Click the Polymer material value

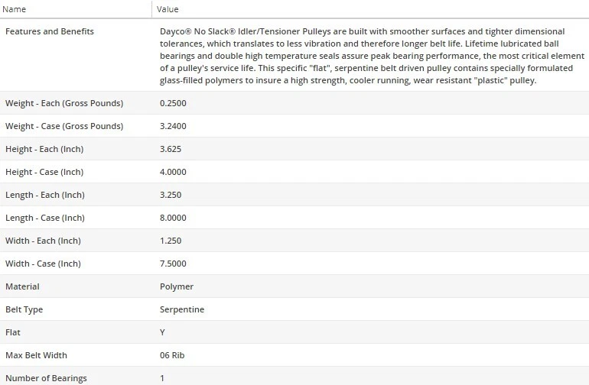point(177,286)
